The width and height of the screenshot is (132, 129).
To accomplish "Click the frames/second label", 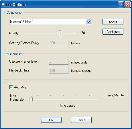I will 81,71.
